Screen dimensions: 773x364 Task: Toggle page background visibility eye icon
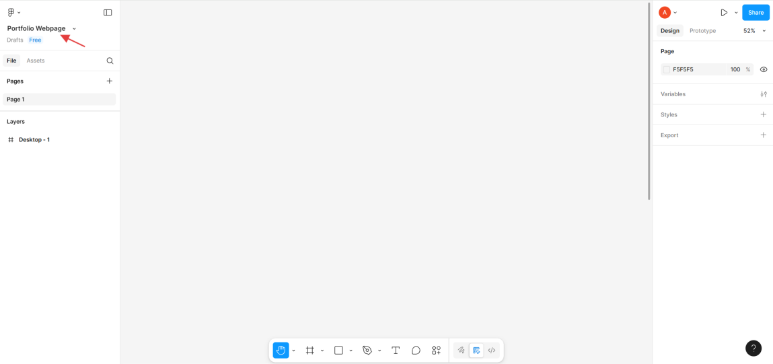pyautogui.click(x=764, y=69)
